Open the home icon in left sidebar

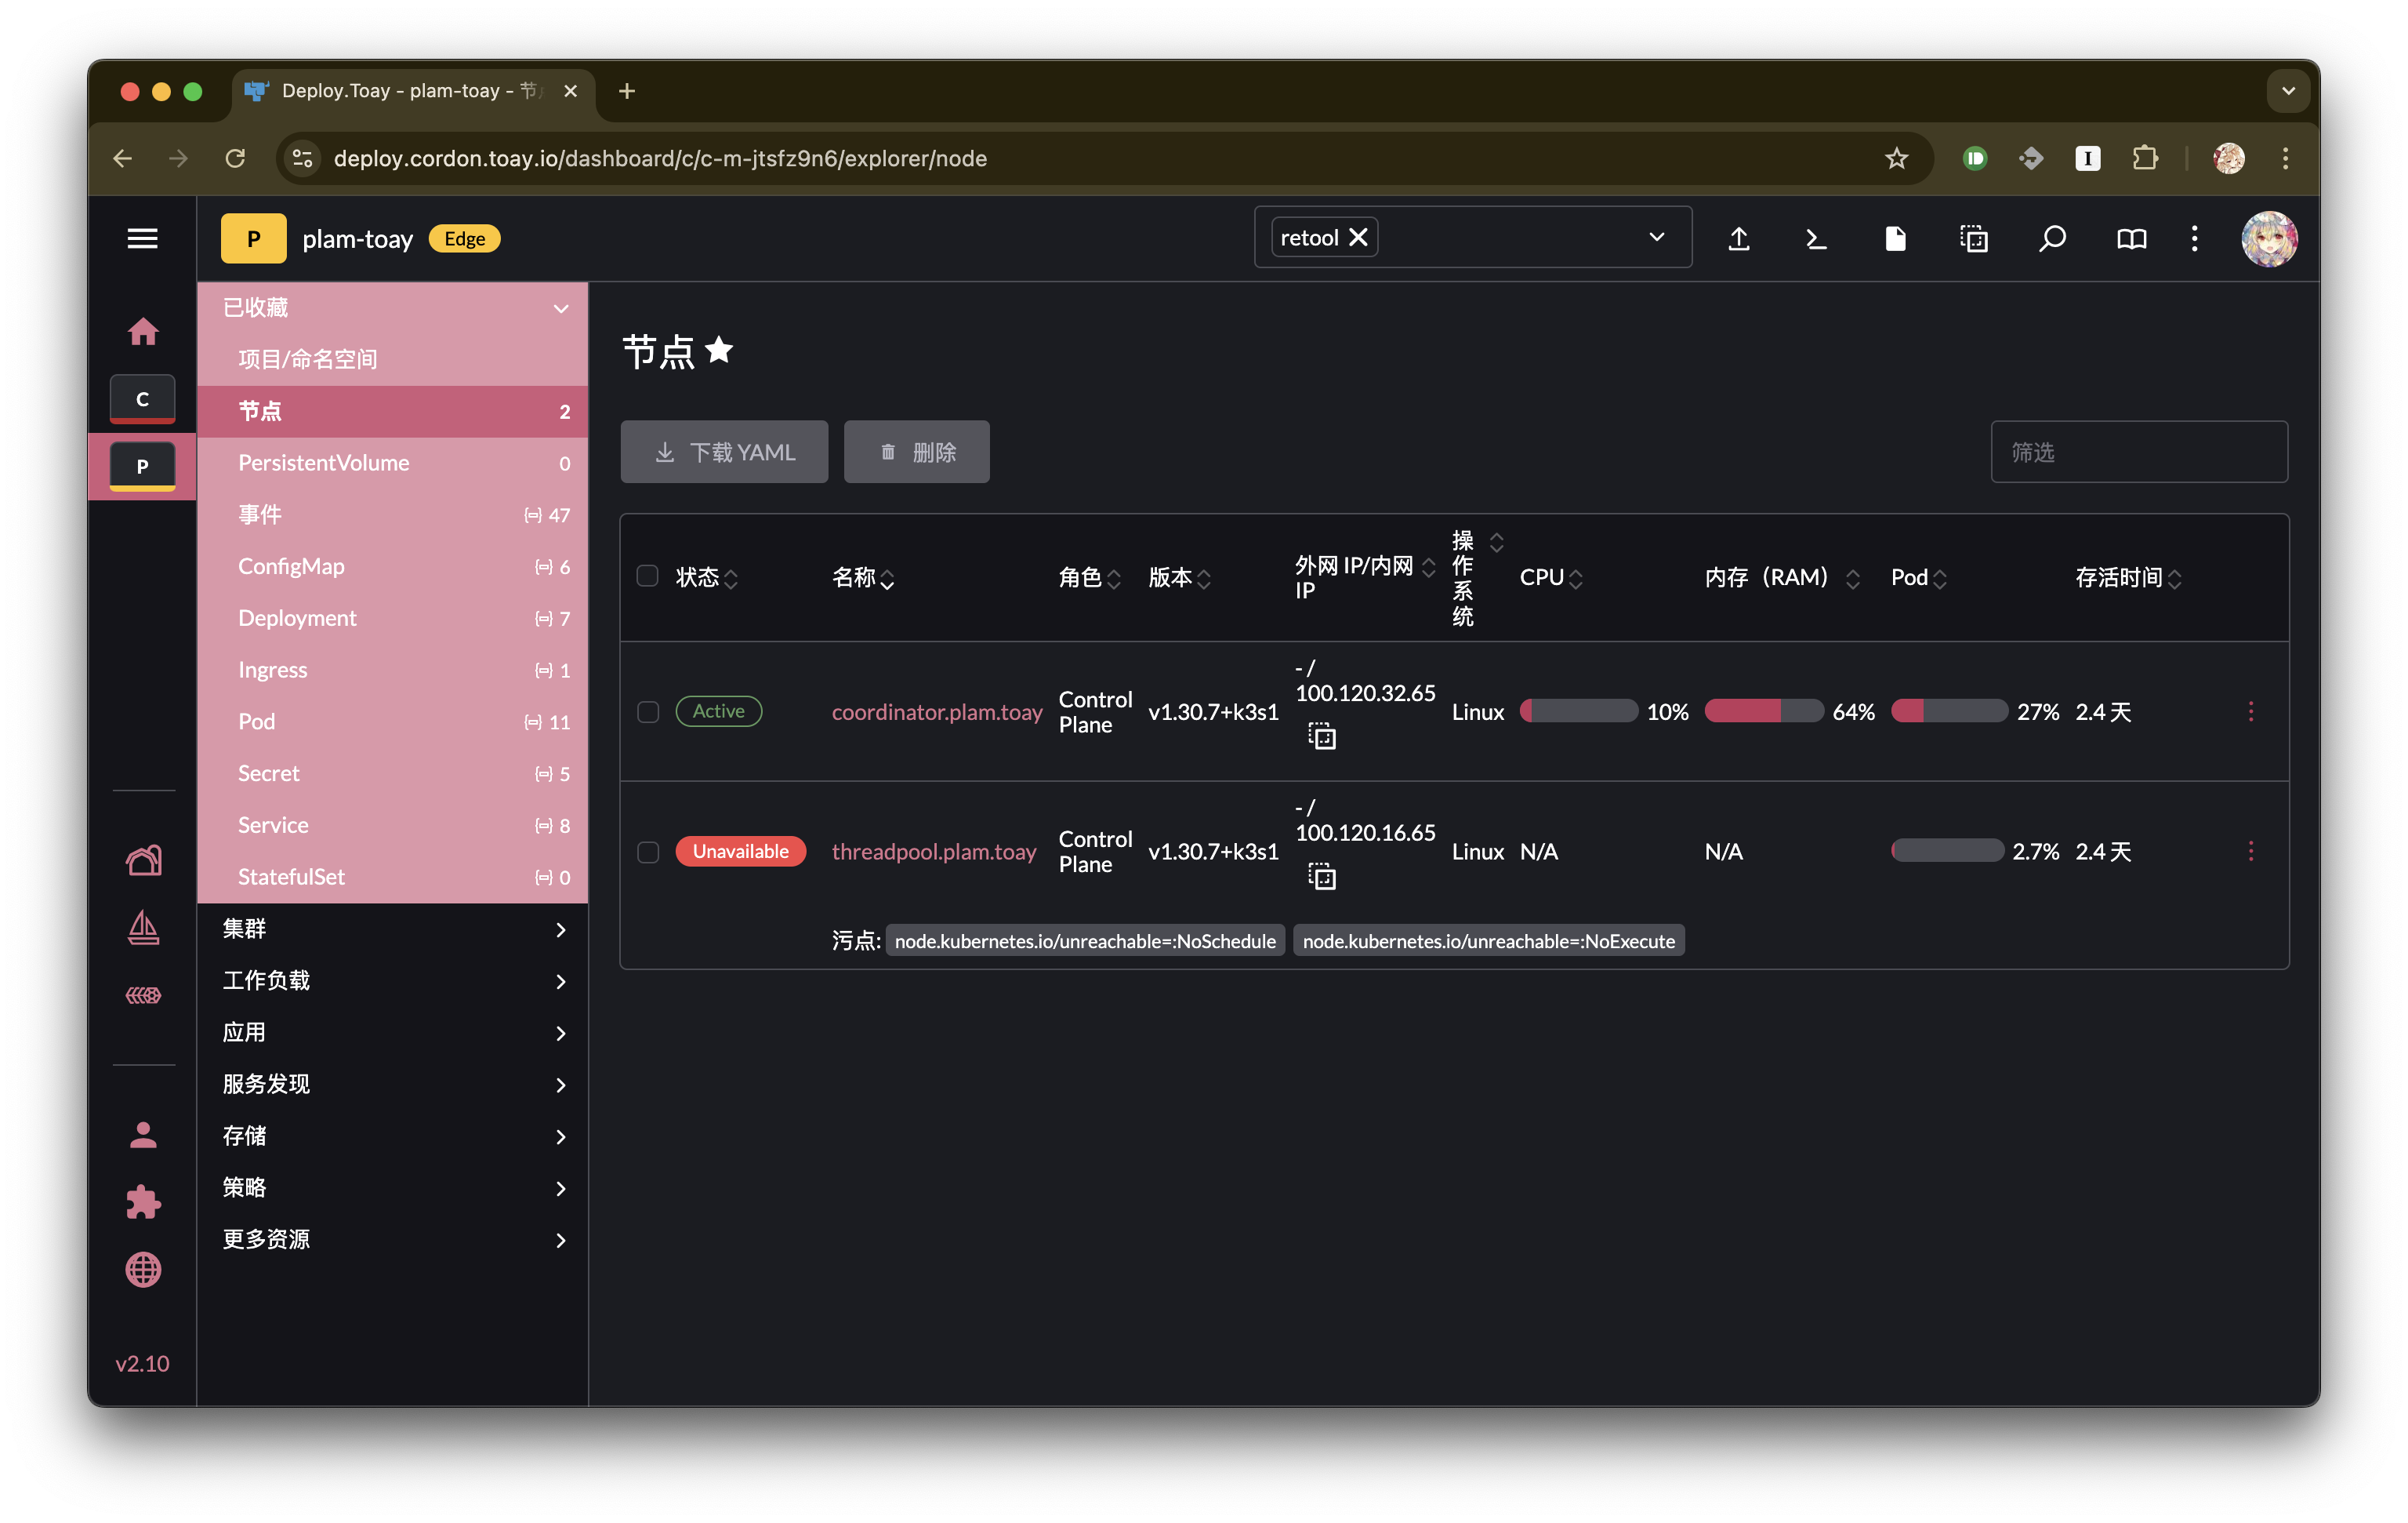point(143,331)
